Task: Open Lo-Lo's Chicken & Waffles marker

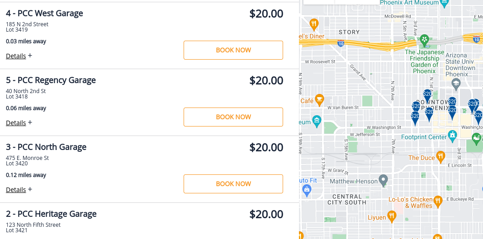Action: click(x=437, y=201)
